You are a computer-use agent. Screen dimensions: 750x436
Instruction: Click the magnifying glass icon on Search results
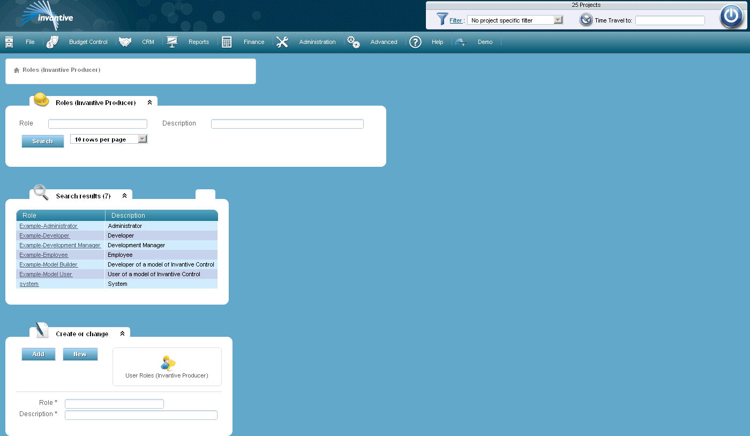41,193
